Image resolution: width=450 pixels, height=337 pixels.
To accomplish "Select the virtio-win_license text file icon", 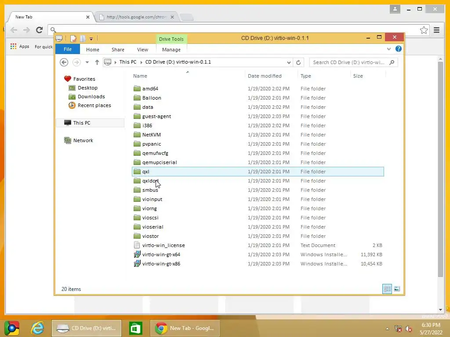I will coord(137,245).
